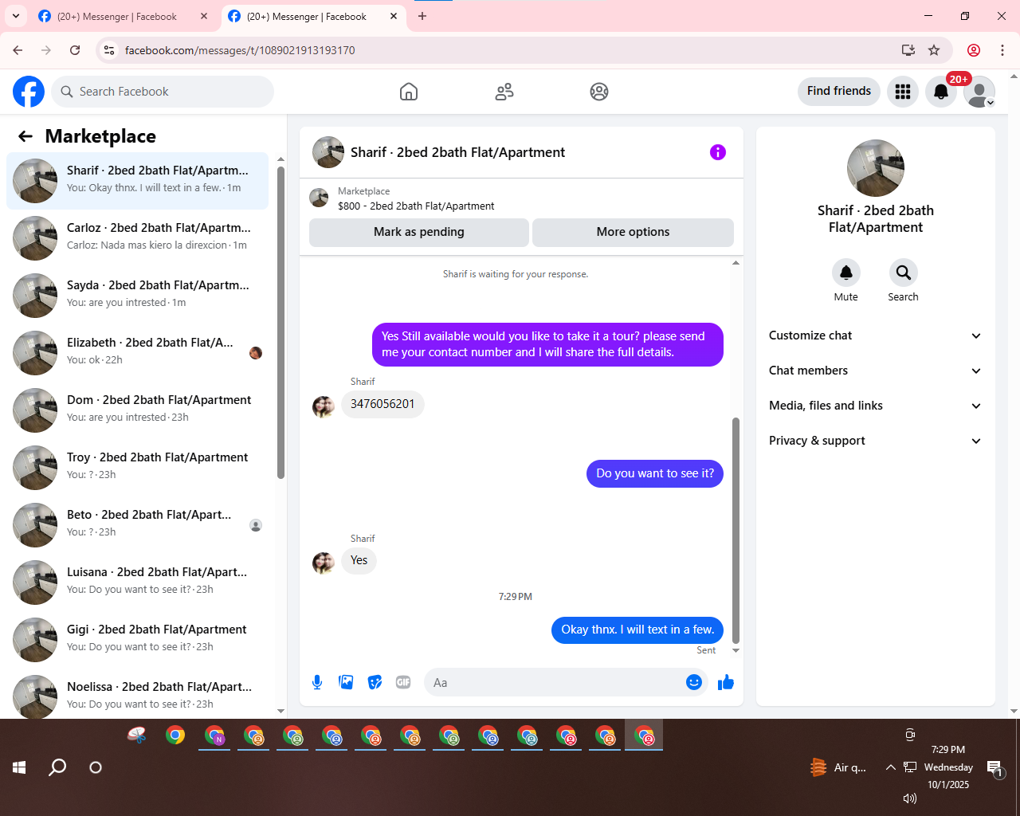
Task: Open the Friends icon in top navigation
Action: pos(504,92)
